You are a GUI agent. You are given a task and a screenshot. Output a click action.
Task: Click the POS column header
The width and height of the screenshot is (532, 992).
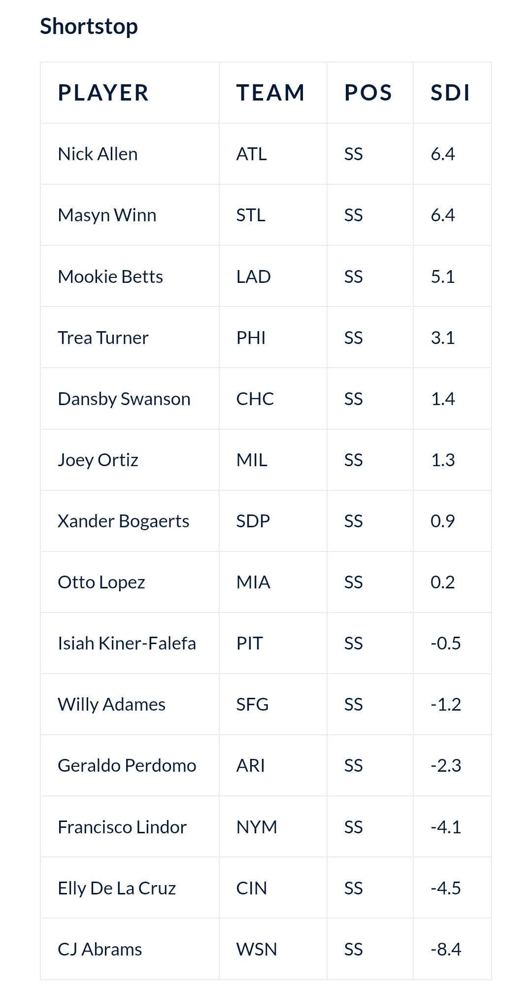(x=368, y=93)
